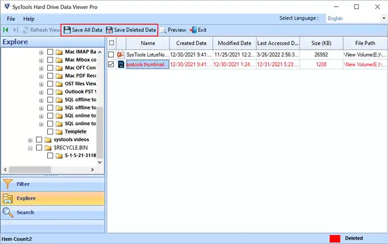The width and height of the screenshot is (388, 244).
Task: Expand the Mac Mbox co tree node
Action: point(41,61)
